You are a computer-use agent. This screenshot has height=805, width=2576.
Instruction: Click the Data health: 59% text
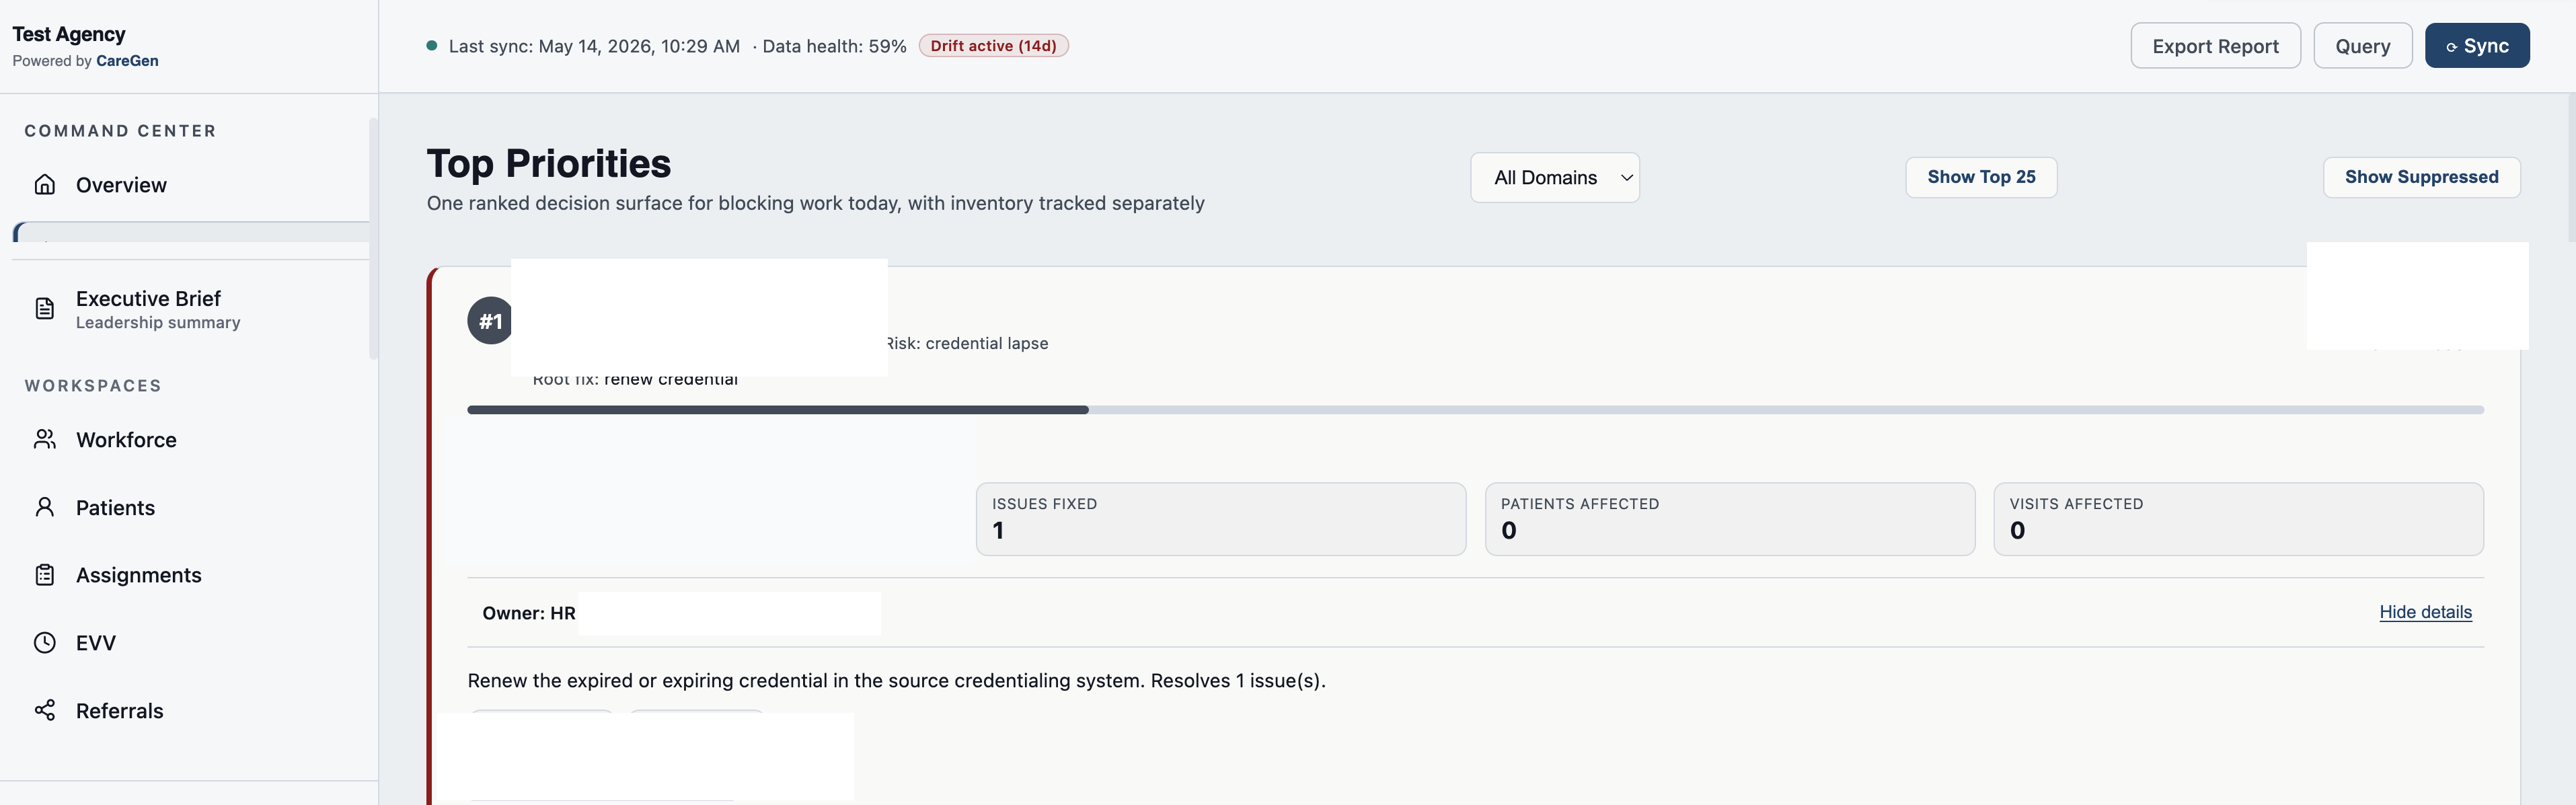click(834, 46)
